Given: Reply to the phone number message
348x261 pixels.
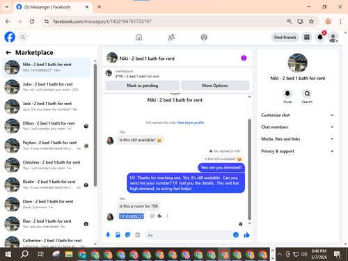Looking at the screenshot, I should 159,216.
